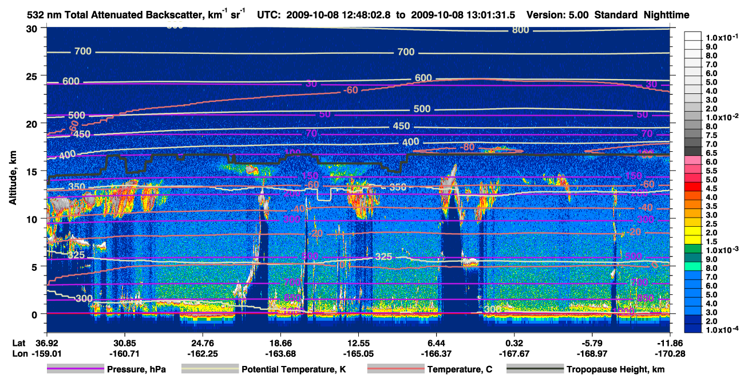Click the 'Standard Nighttime' label

[x=640, y=15]
